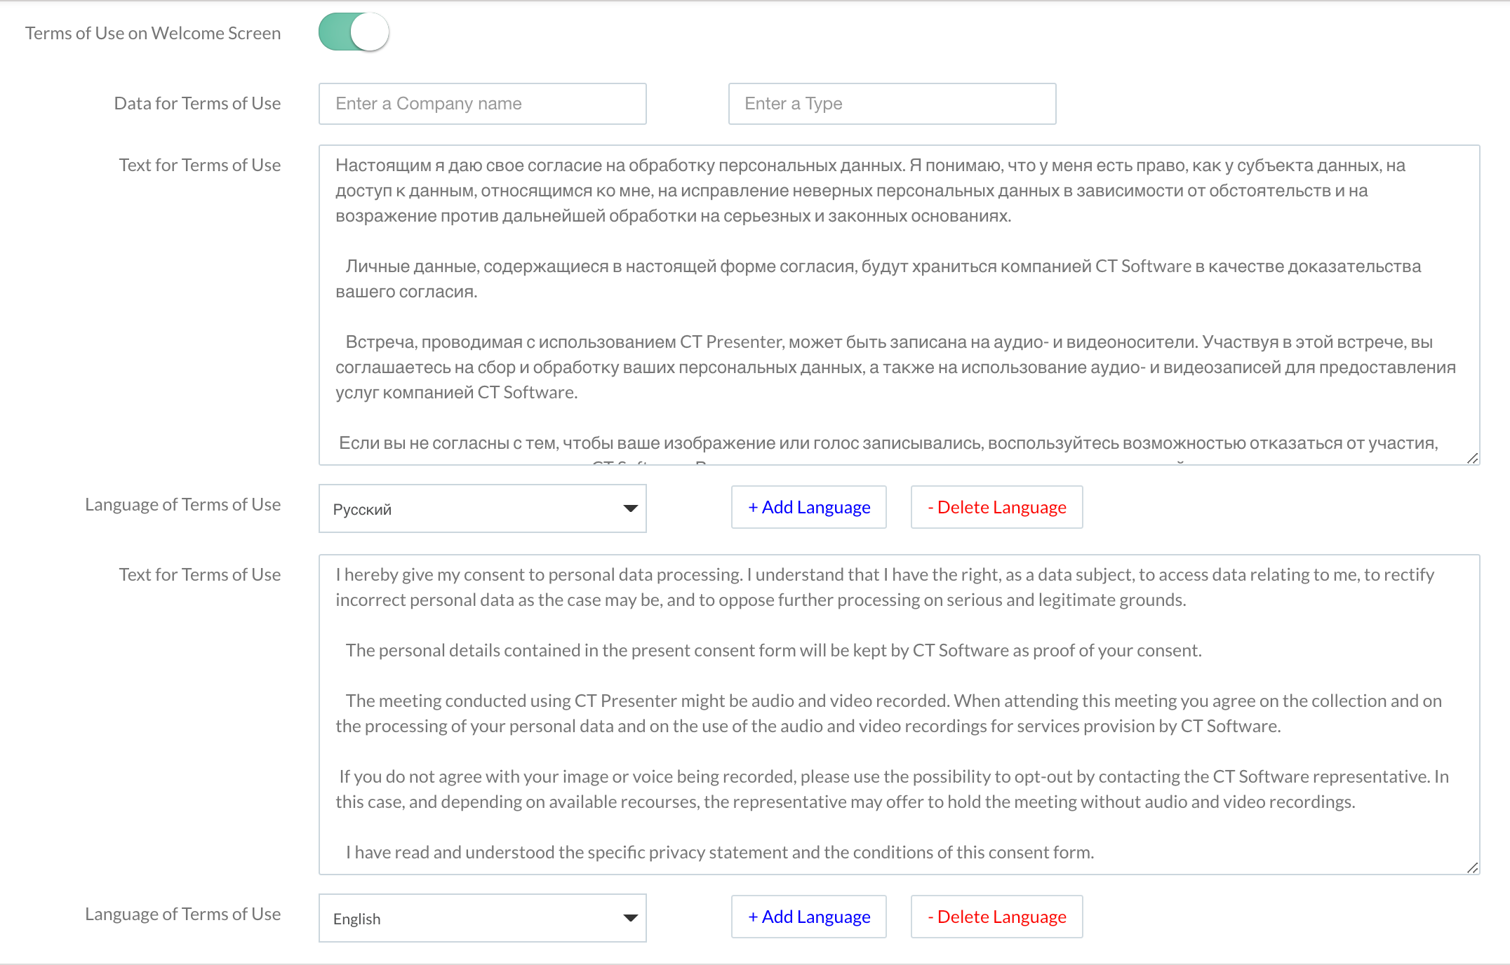Open the English language dropdown
1510x965 pixels.
tap(482, 918)
